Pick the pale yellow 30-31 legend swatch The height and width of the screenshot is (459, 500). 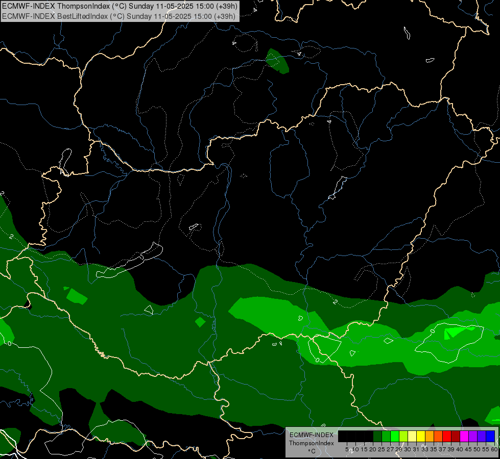pyautogui.click(x=412, y=436)
